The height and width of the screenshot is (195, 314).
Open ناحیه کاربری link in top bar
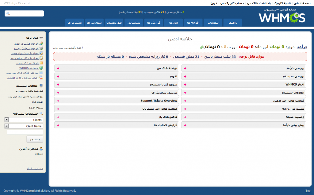(282, 3)
